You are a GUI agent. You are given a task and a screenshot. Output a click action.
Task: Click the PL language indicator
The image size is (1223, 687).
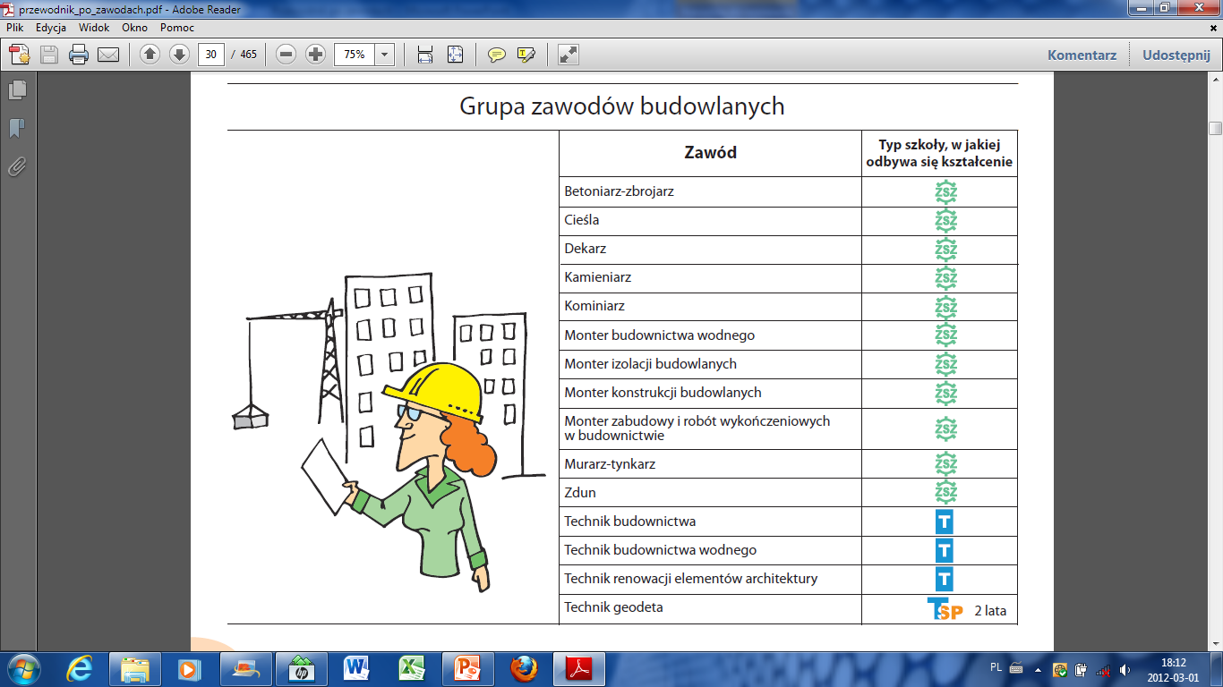point(996,667)
